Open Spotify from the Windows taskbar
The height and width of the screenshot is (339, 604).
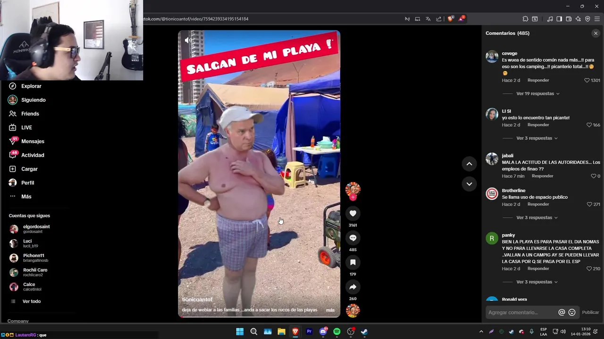pos(337,331)
